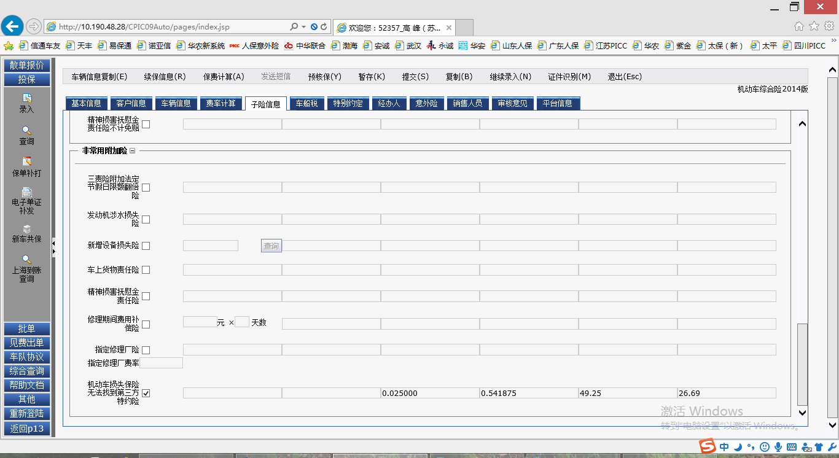Open the 车船税 tab
The width and height of the screenshot is (839, 458).
307,103
